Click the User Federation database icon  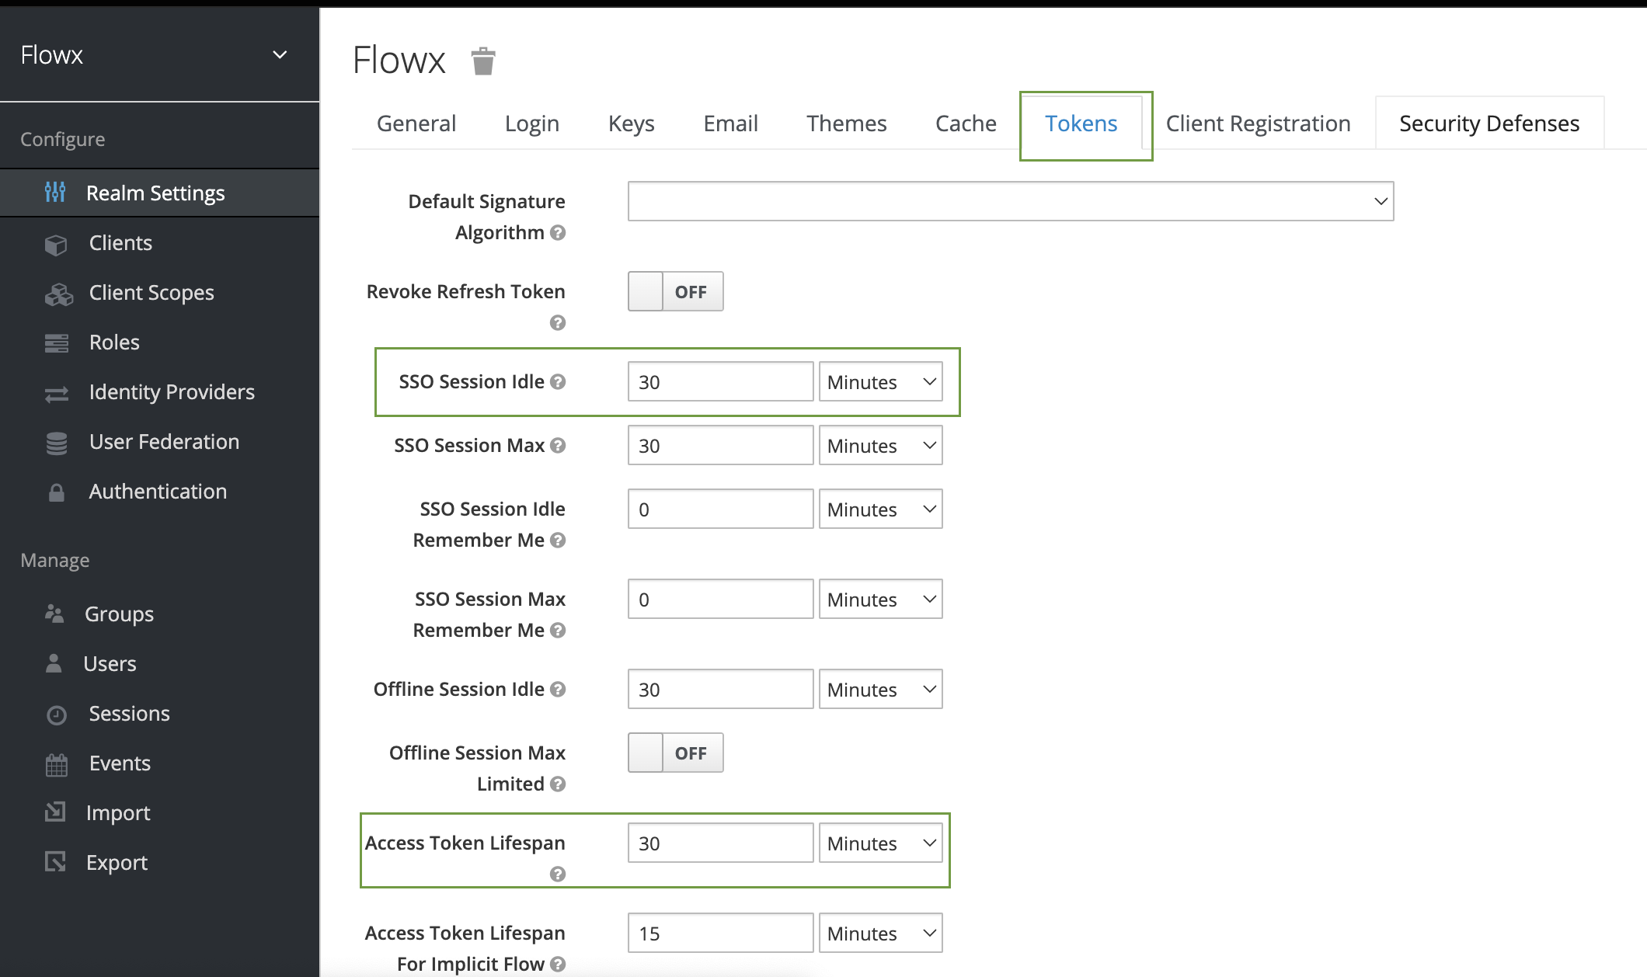[x=56, y=443]
